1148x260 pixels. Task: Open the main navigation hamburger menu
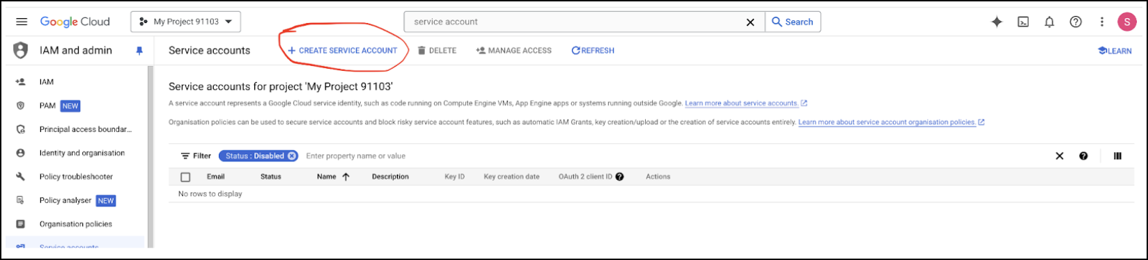(22, 22)
